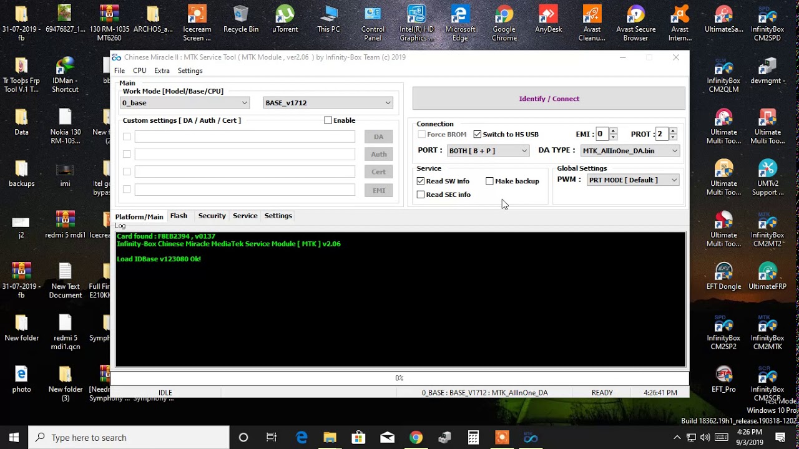The image size is (799, 449).
Task: Launch UltimateFRP desktop icon
Action: [767, 276]
